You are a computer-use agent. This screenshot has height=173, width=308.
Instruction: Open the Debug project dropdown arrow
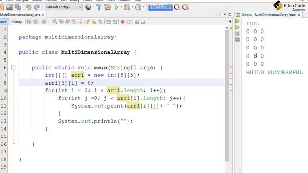click(x=133, y=7)
